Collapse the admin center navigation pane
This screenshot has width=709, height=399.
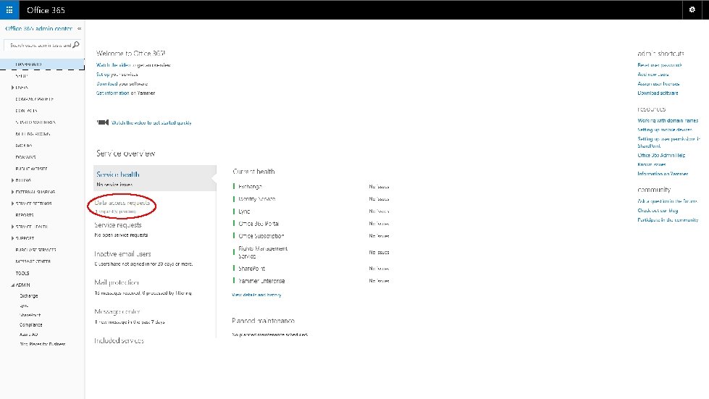coord(79,28)
